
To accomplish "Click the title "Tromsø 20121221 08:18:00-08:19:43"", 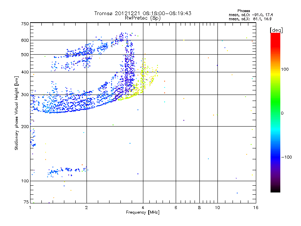I will pyautogui.click(x=143, y=13).
